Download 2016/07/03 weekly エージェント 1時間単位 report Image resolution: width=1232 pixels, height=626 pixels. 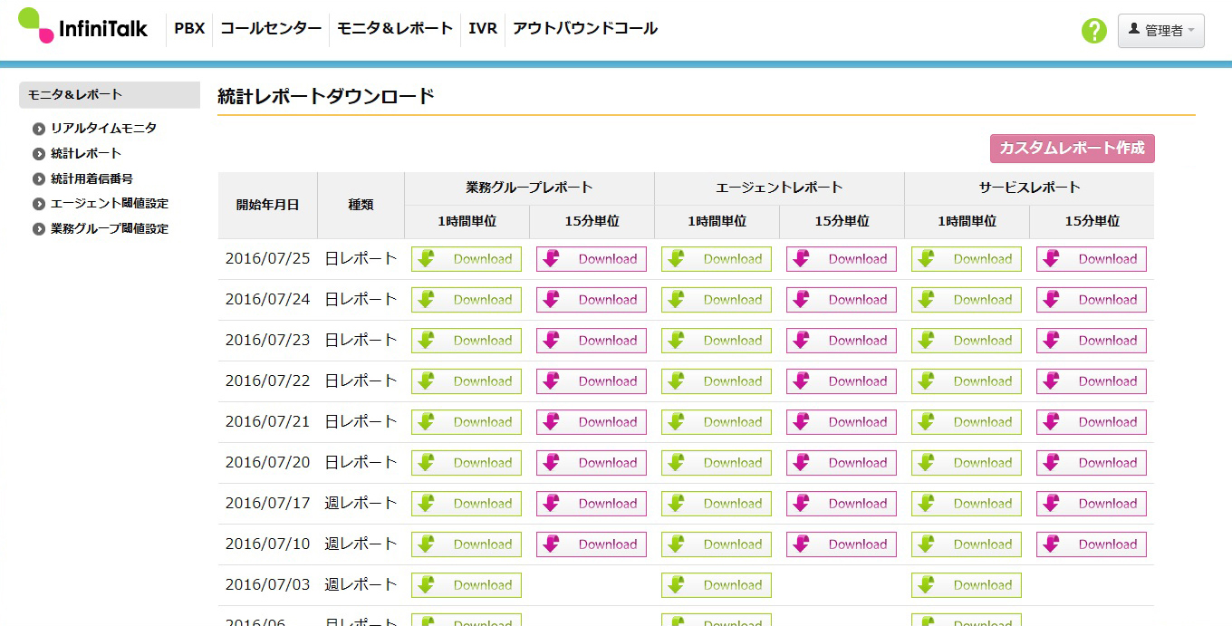pyautogui.click(x=717, y=585)
